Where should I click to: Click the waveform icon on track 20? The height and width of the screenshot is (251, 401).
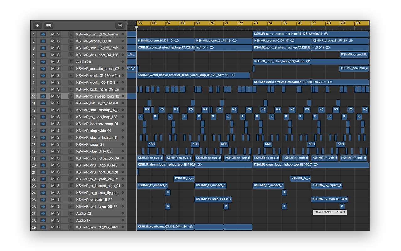[x=43, y=165]
